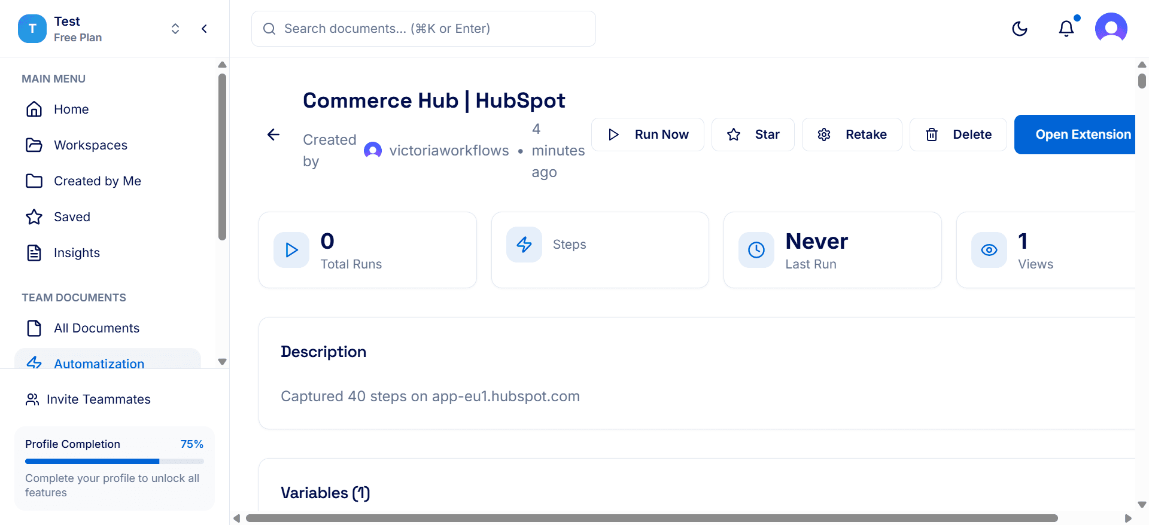Click the sidebar scroll-up arrow

click(x=223, y=65)
